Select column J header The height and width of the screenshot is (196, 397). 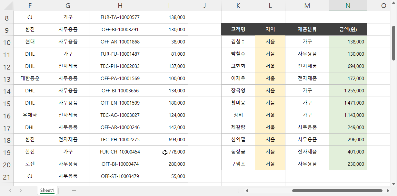[x=204, y=5]
